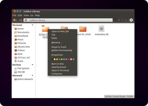Click the home icon in the path bar

coord(26,20)
